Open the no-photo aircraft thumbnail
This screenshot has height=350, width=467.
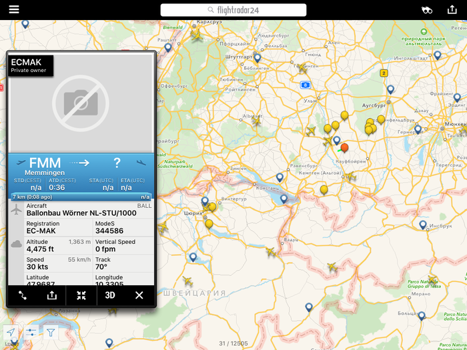81,103
